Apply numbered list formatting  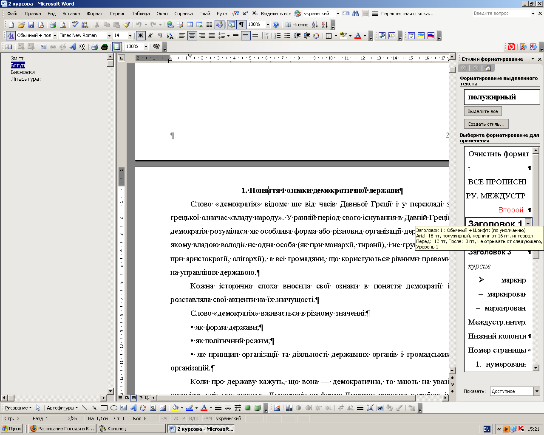(278, 36)
